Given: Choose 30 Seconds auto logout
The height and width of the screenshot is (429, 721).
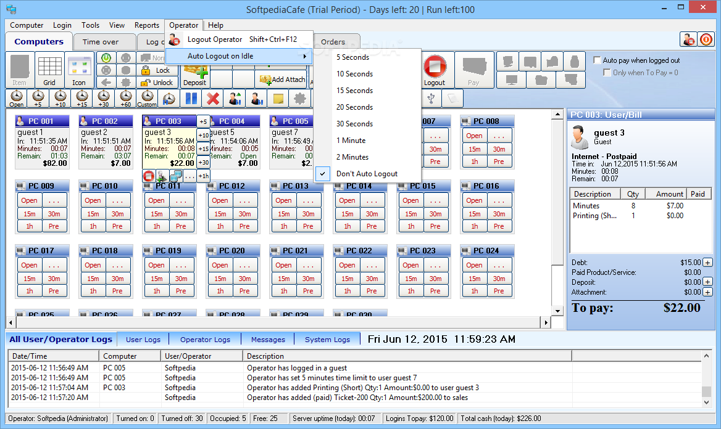Looking at the screenshot, I should [x=367, y=123].
